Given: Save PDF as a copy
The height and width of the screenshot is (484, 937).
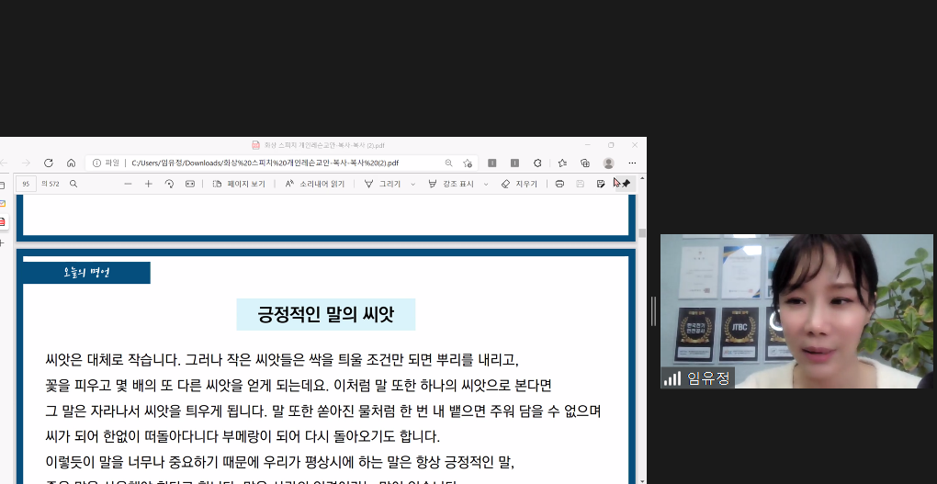Looking at the screenshot, I should (x=601, y=184).
